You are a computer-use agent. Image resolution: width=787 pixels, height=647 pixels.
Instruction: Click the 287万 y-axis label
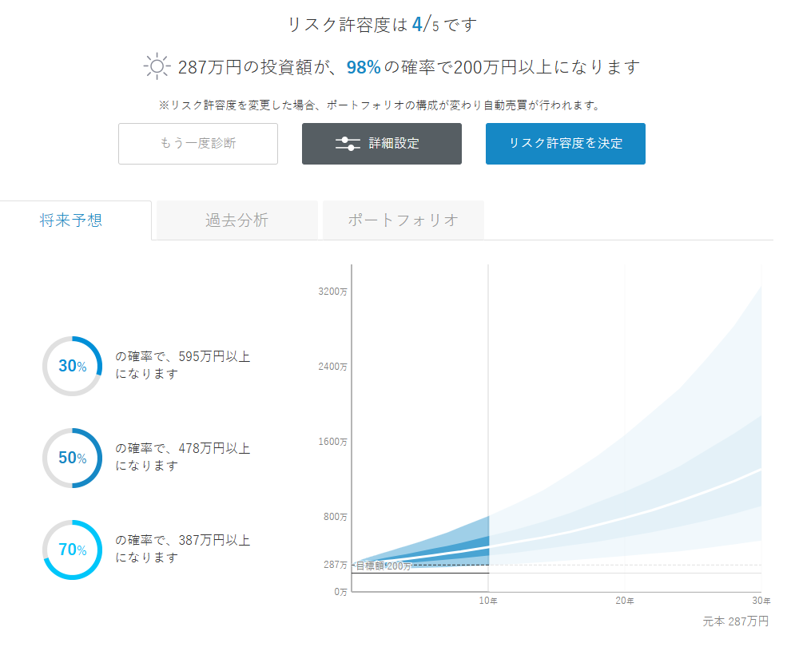[336, 566]
